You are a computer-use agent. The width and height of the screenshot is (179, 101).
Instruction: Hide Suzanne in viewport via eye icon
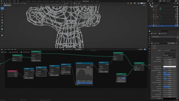click(176, 26)
